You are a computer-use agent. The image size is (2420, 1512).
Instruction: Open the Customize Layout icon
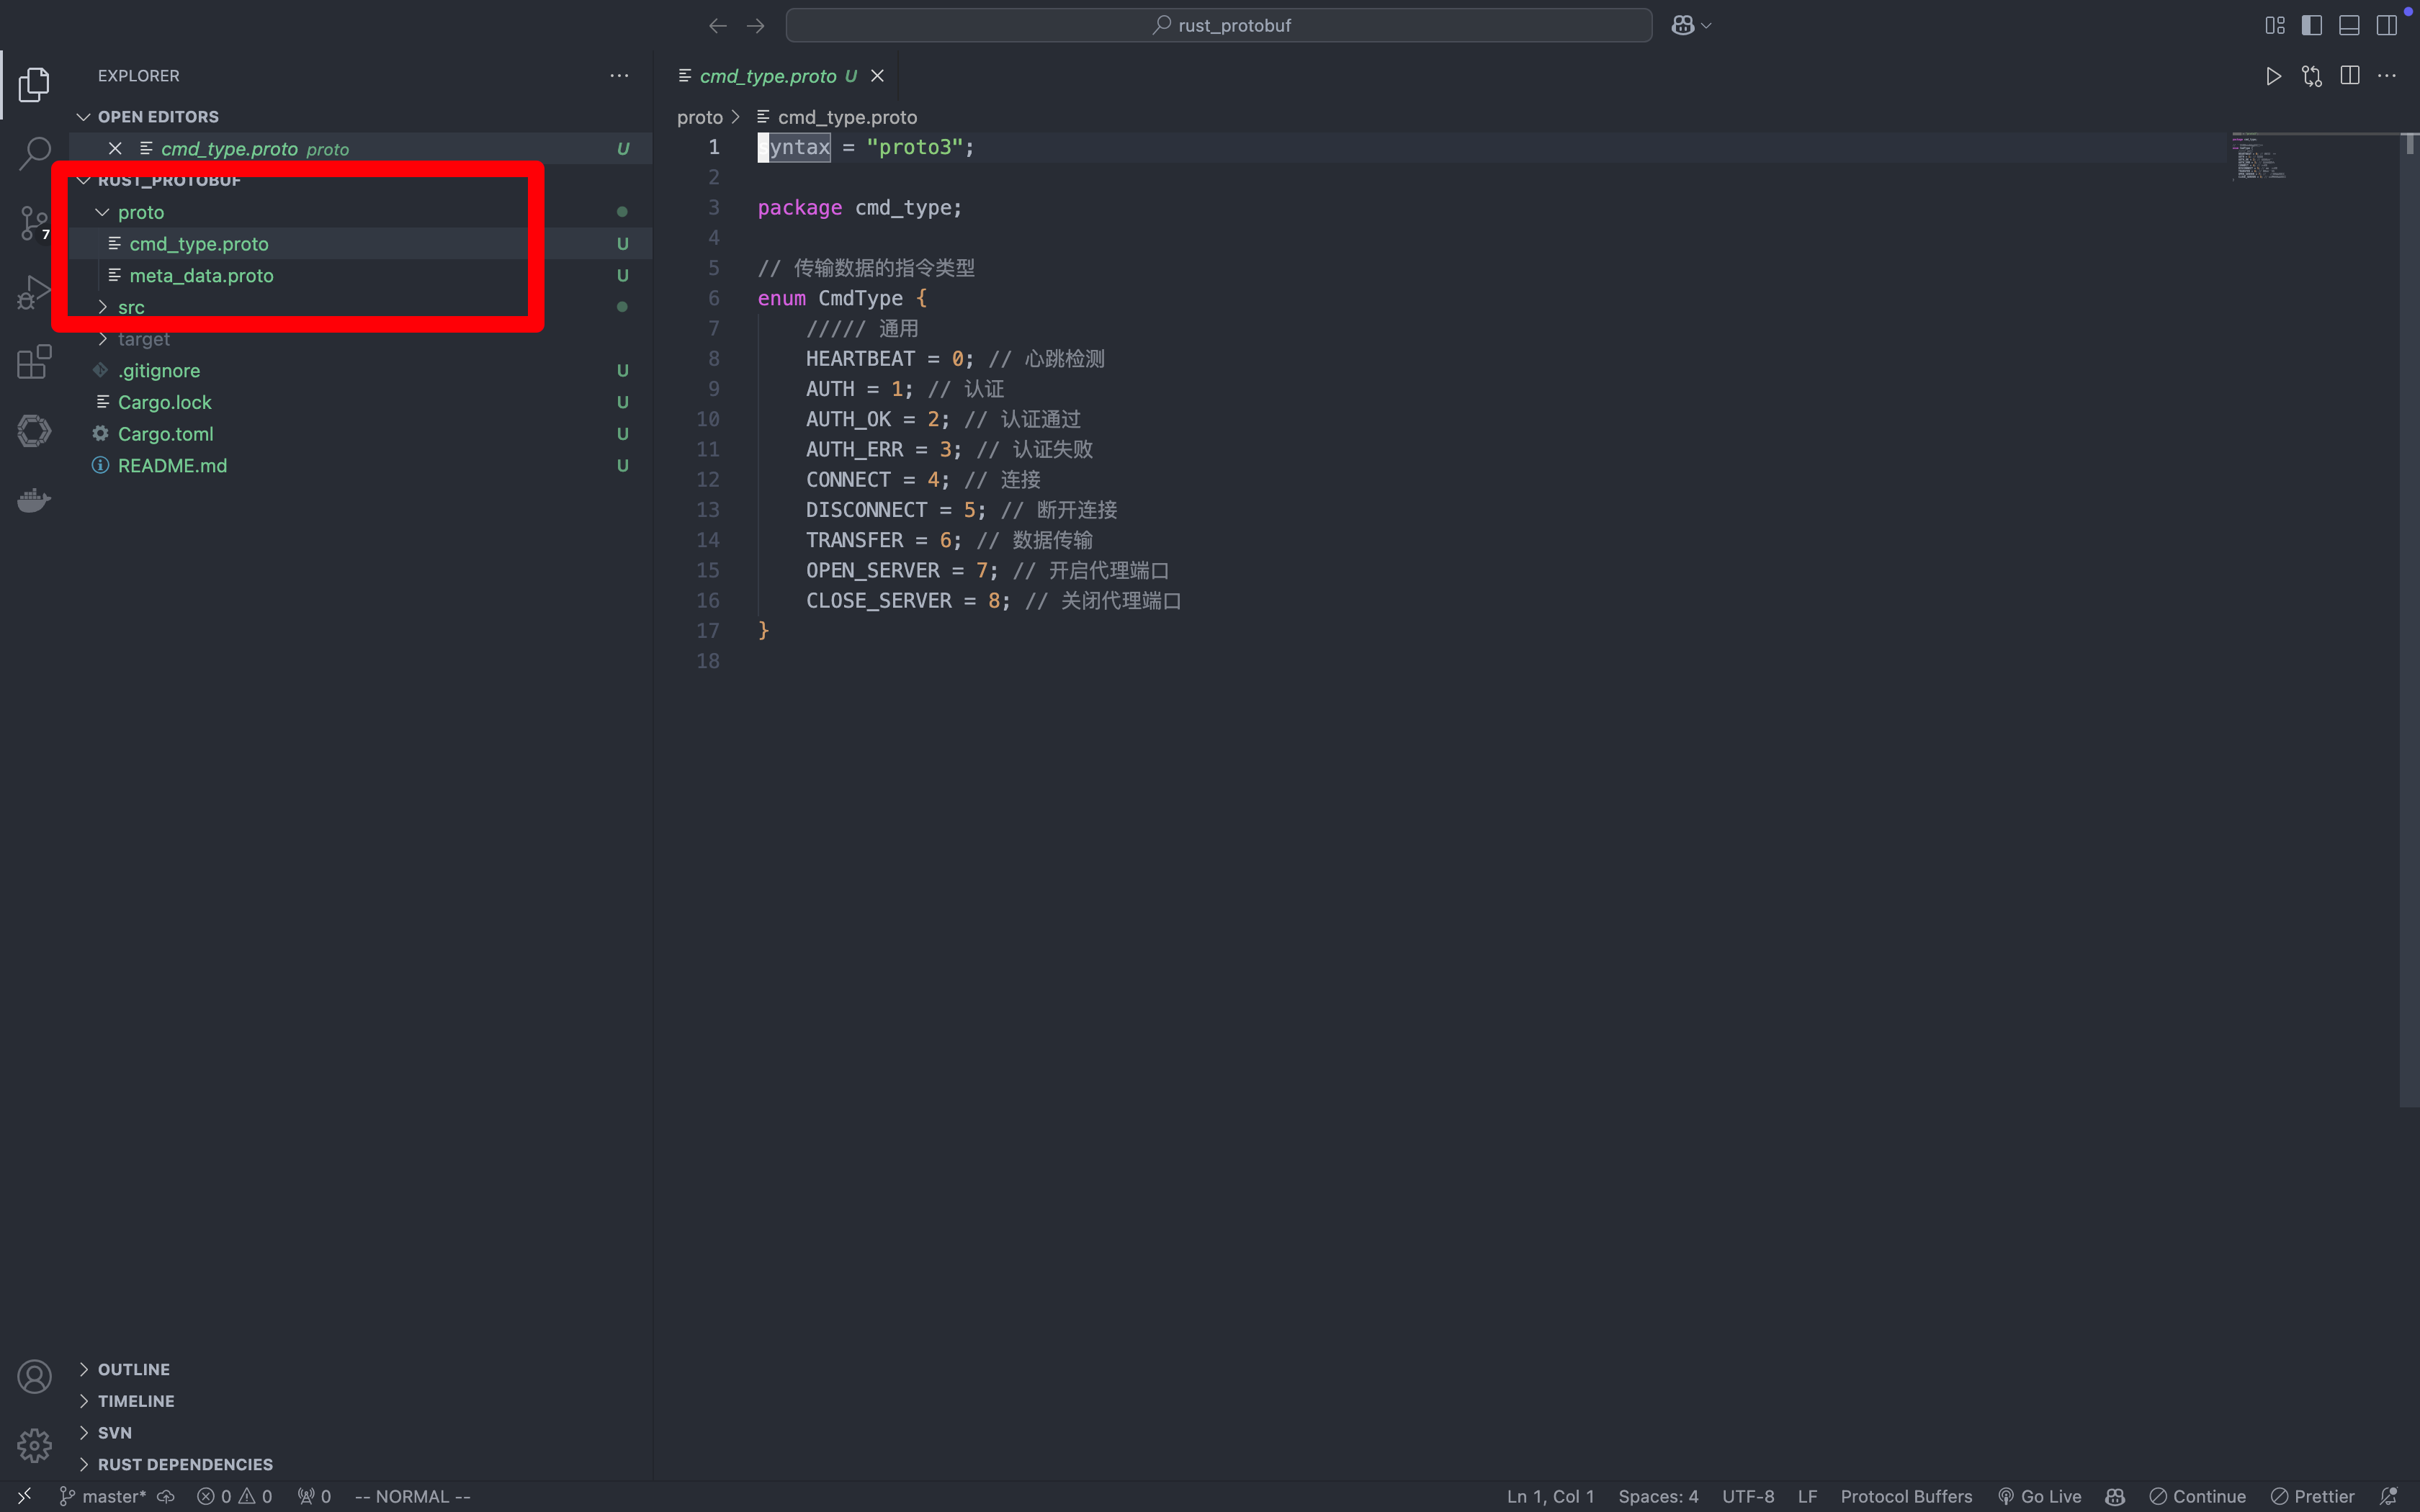coord(2275,25)
